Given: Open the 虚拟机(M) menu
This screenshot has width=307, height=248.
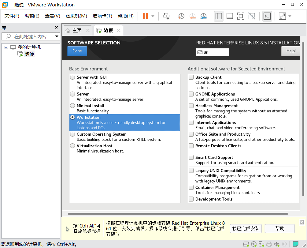Looking at the screenshot, I should point(76,16).
